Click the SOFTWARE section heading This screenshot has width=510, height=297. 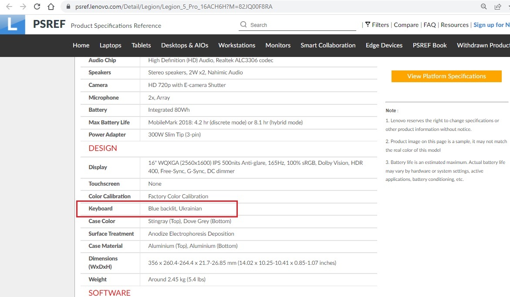tap(109, 293)
